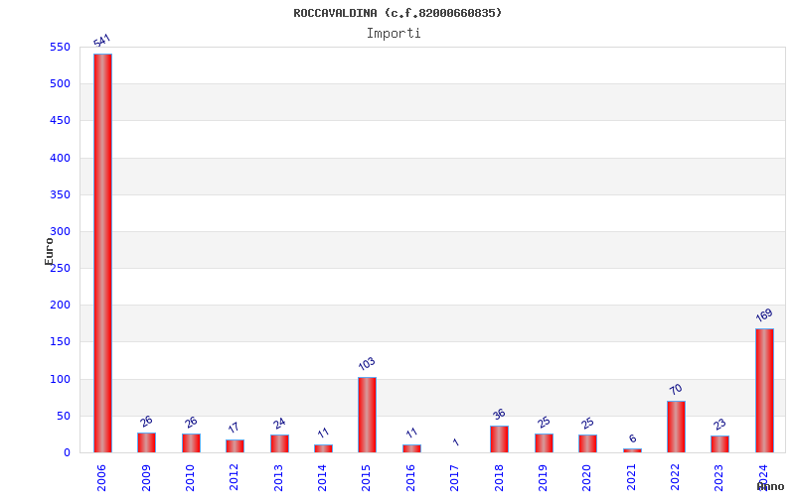The image size is (795, 496).
Task: Click the 50 y-axis tick label
Action: point(64,416)
